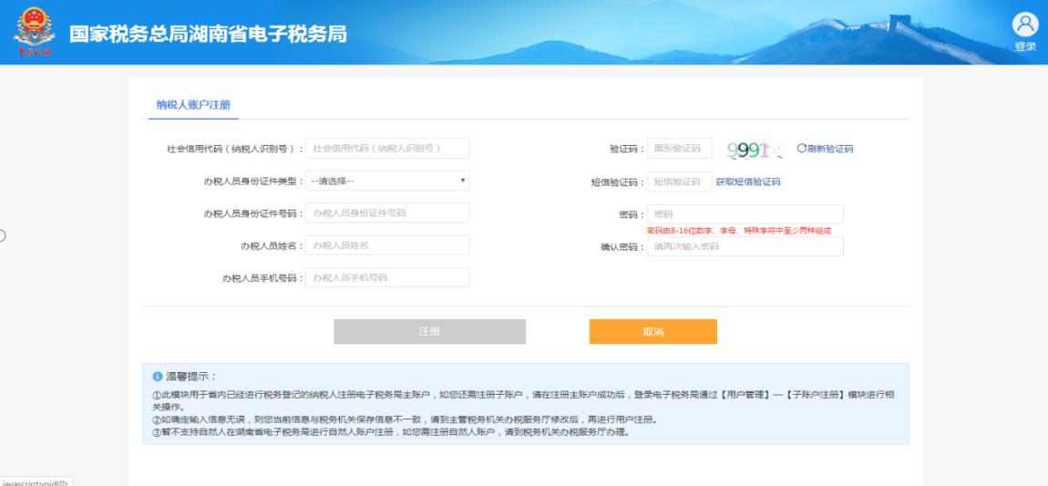Focus the 社会信用代码 input field
This screenshot has width=1048, height=486.
coord(387,149)
